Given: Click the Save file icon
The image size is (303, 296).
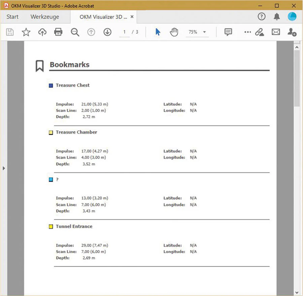Looking at the screenshot, I should coord(10,32).
